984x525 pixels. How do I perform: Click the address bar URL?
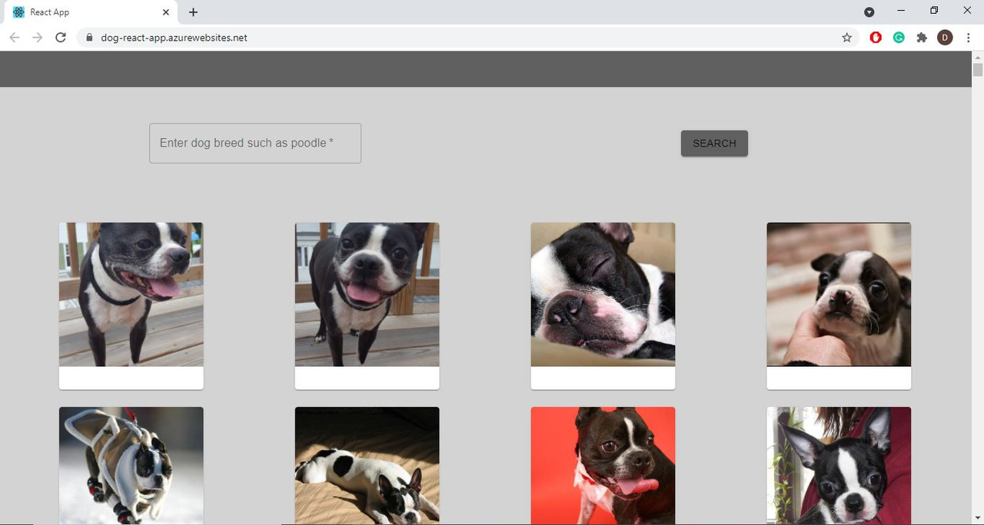[174, 38]
